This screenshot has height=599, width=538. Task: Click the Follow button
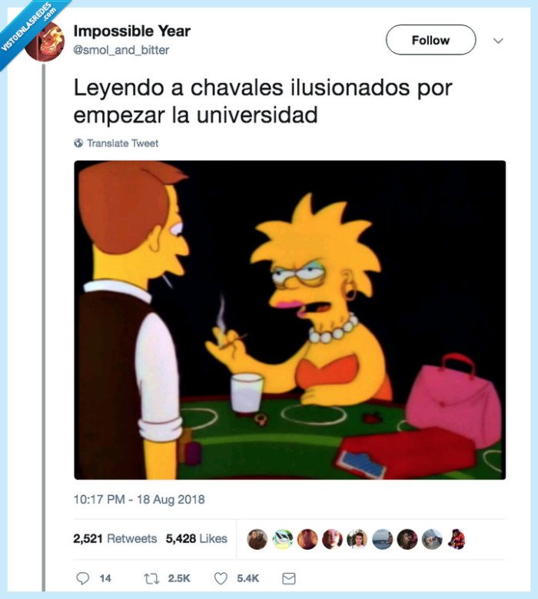pos(430,40)
